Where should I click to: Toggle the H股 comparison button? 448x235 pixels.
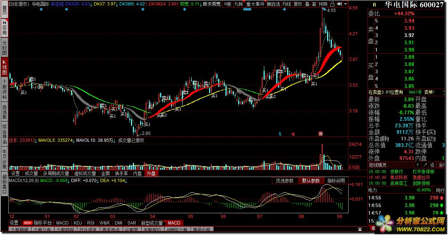[x=228, y=4]
